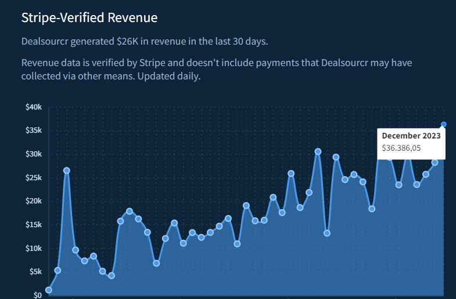Click the '$0' y-axis label
Screen dimensions: 456x299
point(38,295)
